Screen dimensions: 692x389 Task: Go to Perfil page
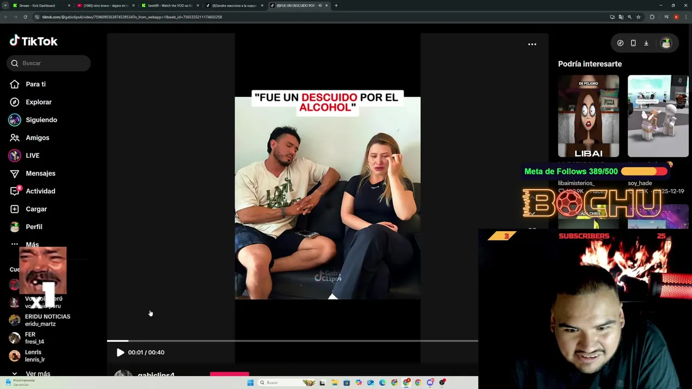click(34, 227)
